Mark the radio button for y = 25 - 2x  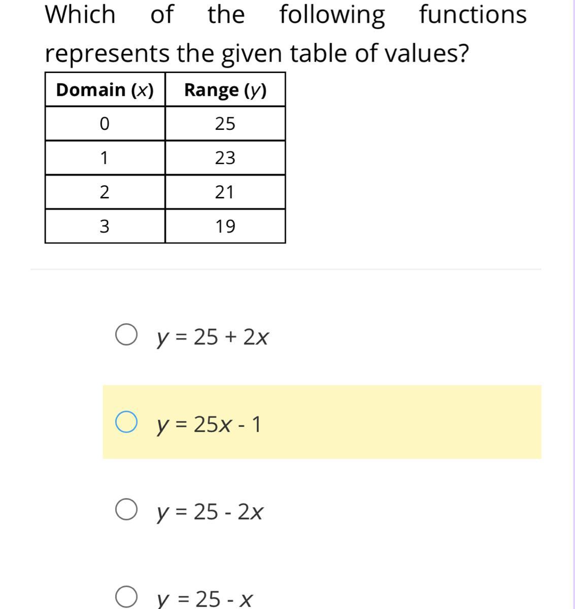pos(126,510)
